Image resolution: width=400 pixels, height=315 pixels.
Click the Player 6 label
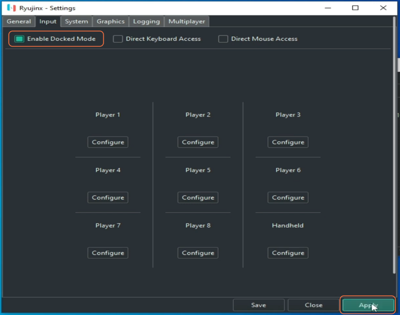coord(288,170)
